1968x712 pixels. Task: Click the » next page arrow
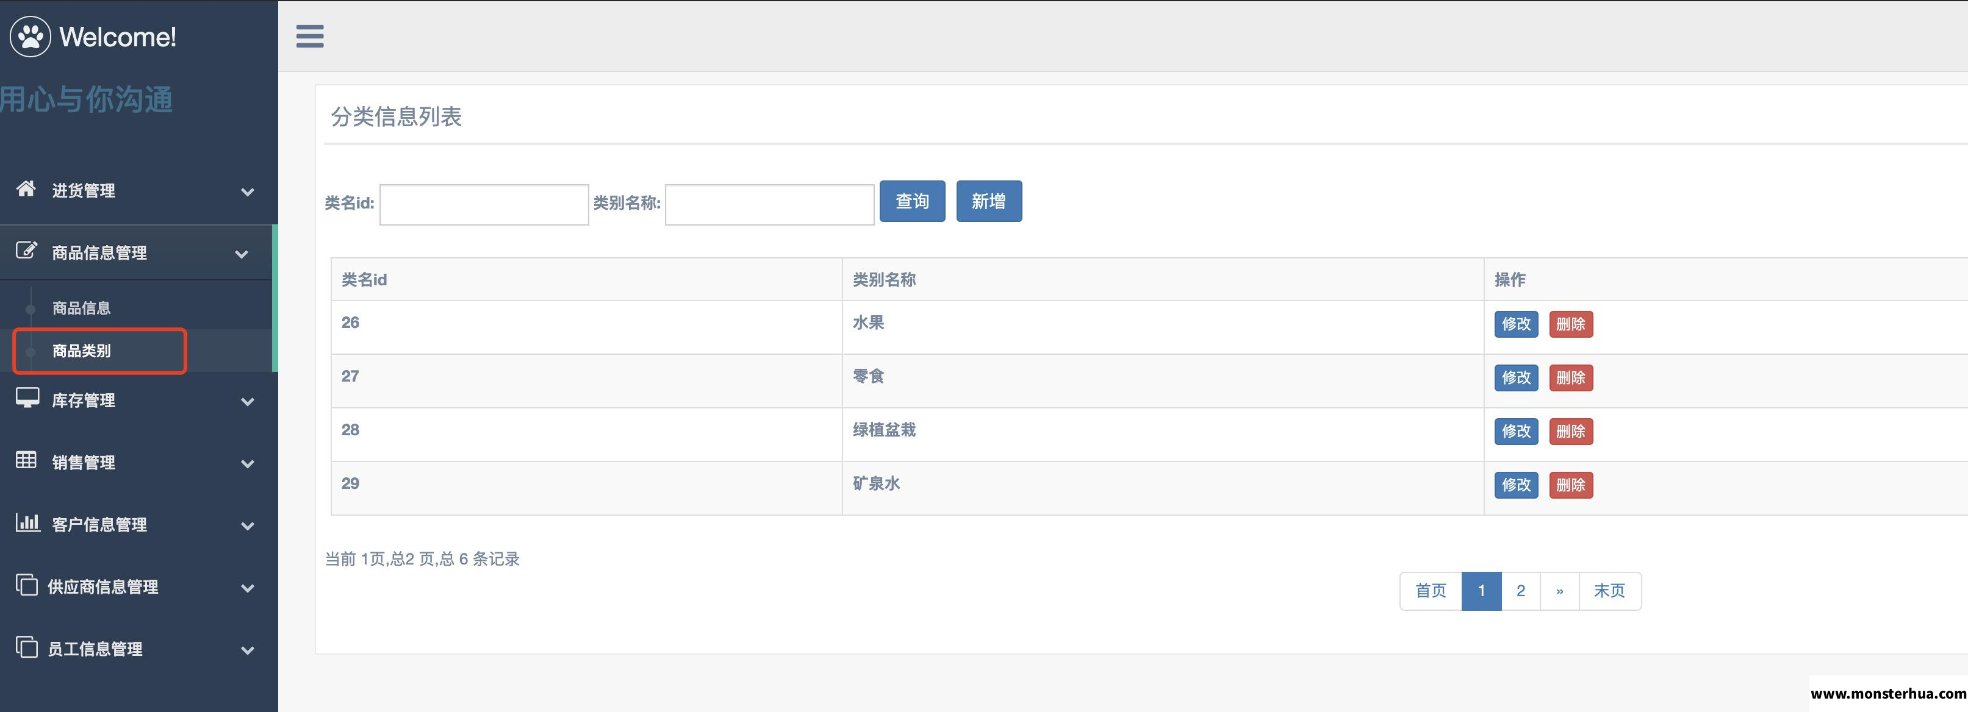pyautogui.click(x=1559, y=591)
